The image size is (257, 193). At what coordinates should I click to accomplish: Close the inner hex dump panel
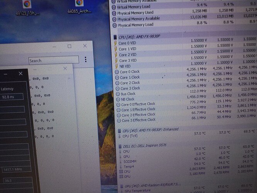65,69
